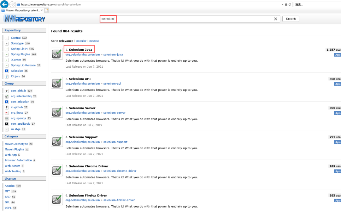Click the com.github group icon

coord(6,91)
